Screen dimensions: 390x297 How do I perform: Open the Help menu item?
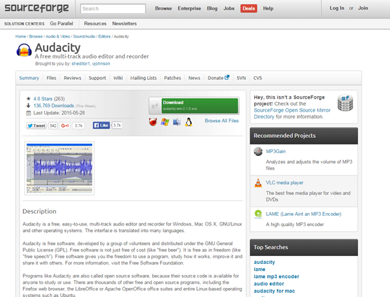[268, 8]
